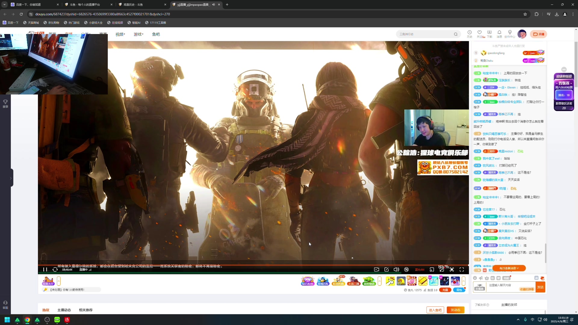The image size is (578, 325).
Task: Toggle the 高能 chat option
Action: click(506, 278)
